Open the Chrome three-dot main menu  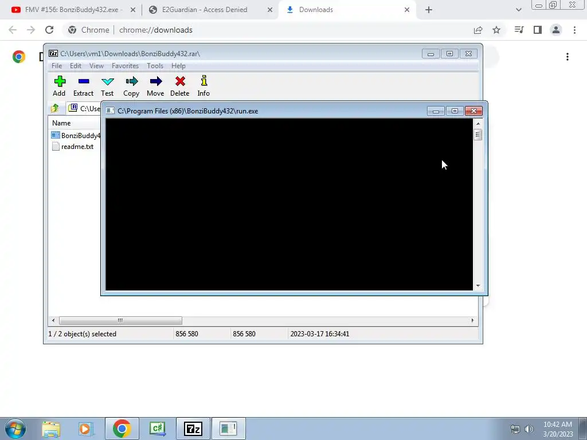[x=574, y=30]
